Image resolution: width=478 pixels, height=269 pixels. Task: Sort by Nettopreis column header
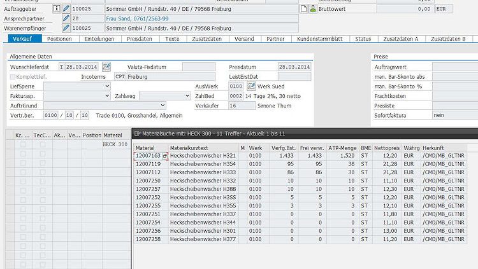click(387, 148)
